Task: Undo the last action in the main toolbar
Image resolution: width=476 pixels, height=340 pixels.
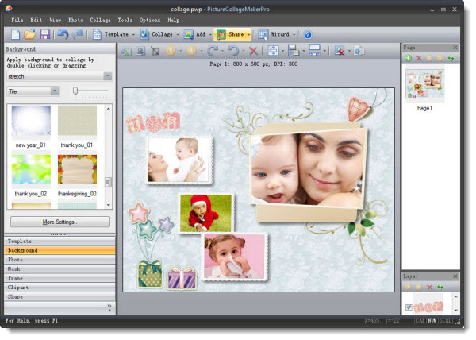Action: (62, 35)
